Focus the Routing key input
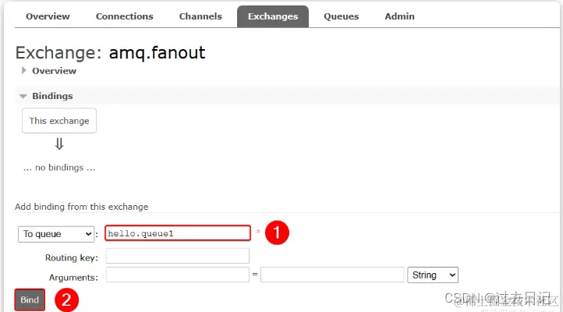Screen dimensions: 563x312 [177, 256]
